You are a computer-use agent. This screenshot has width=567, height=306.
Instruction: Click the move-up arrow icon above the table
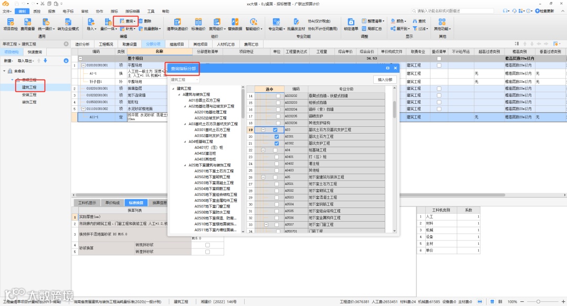click(x=525, y=44)
